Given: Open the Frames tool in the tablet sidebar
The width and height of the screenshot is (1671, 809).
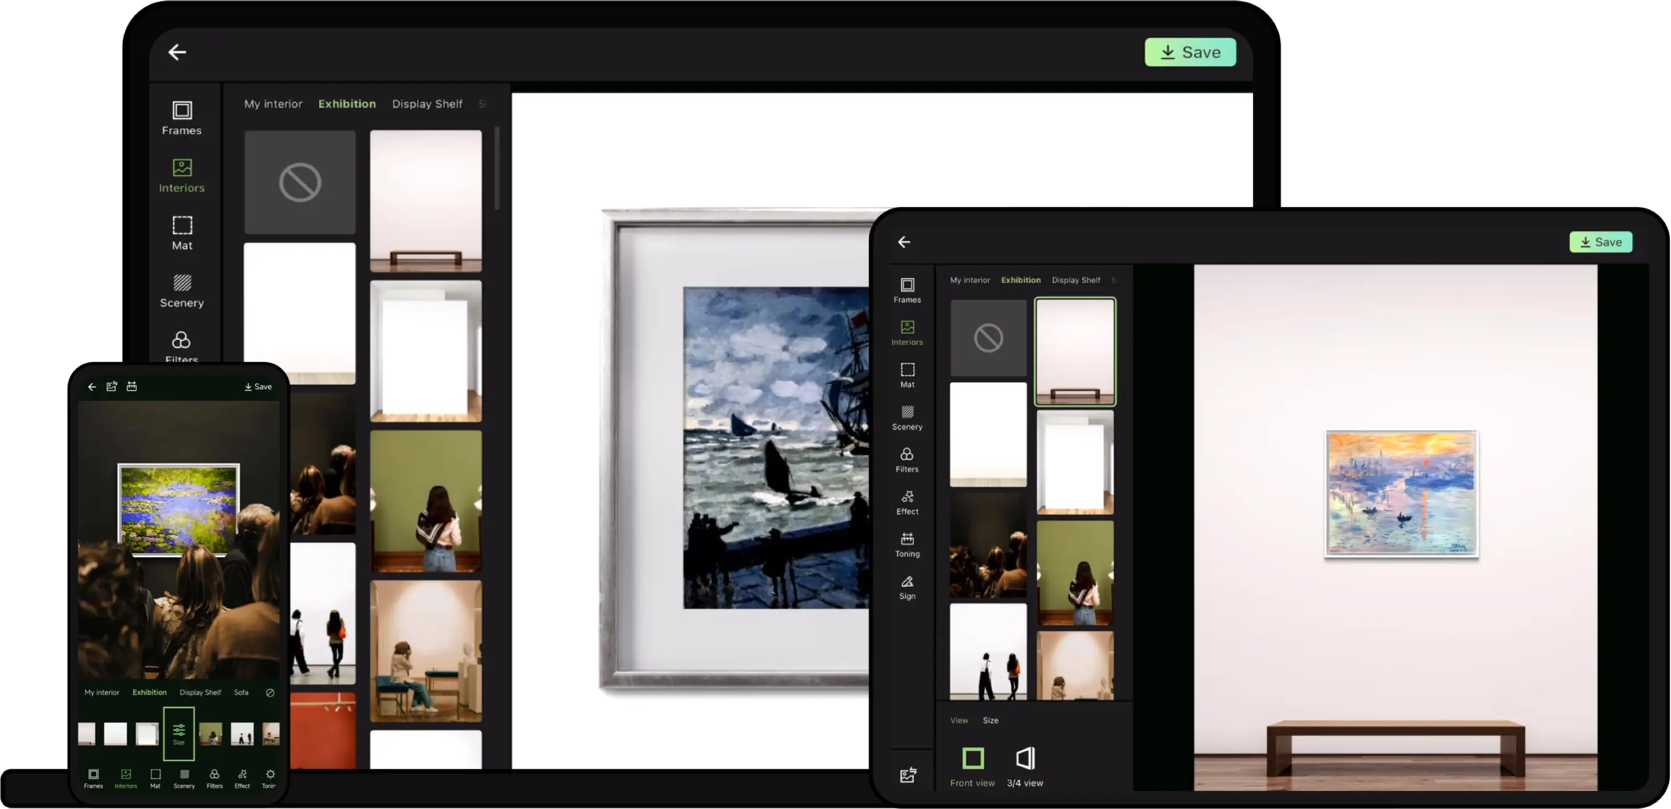Looking at the screenshot, I should [907, 290].
